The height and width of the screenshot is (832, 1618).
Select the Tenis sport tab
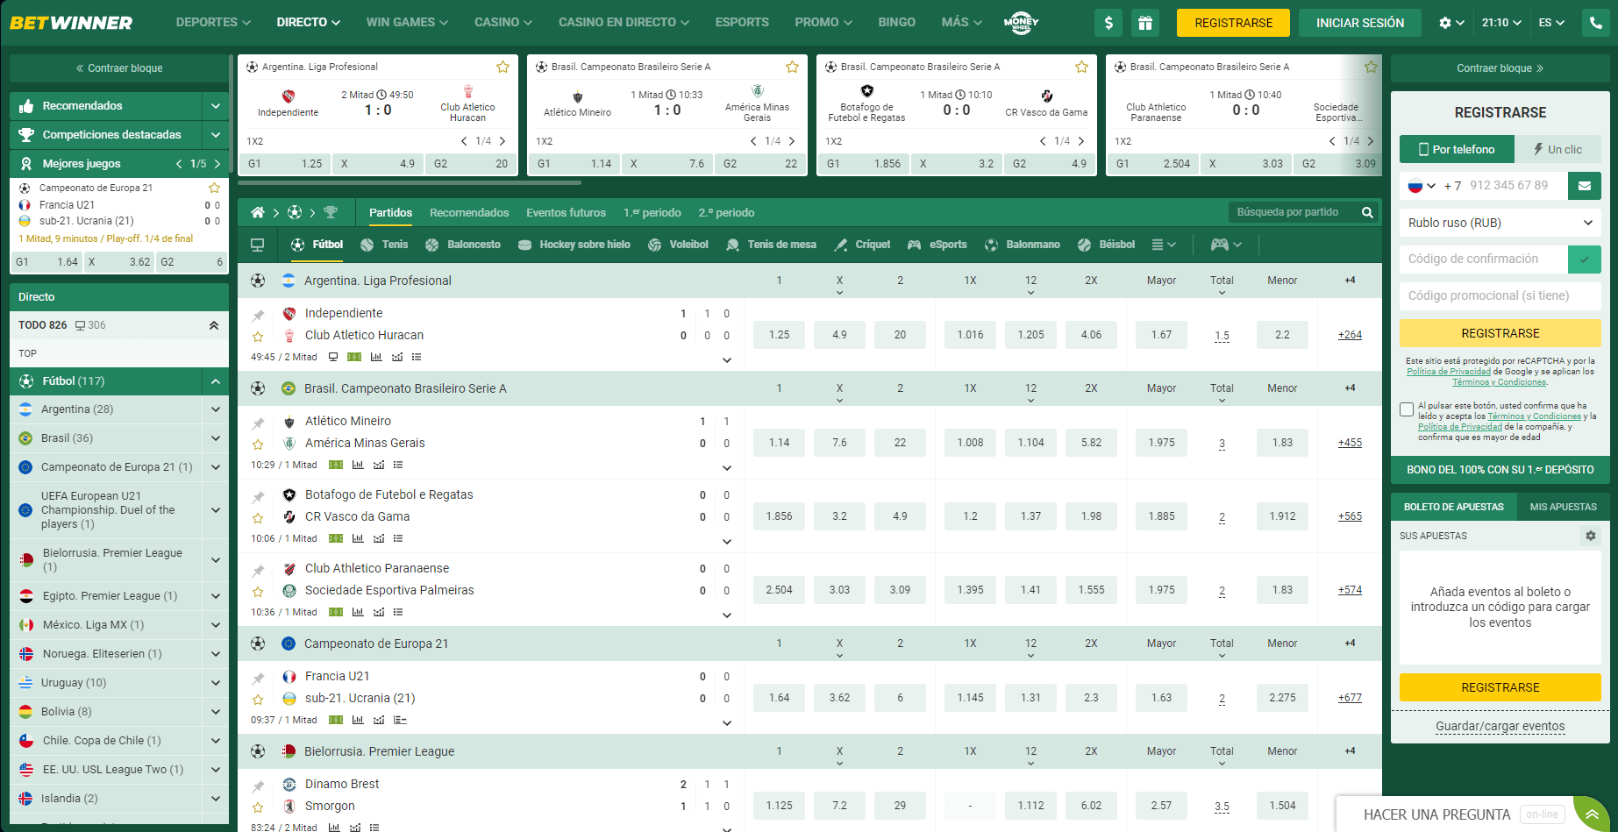tap(385, 245)
